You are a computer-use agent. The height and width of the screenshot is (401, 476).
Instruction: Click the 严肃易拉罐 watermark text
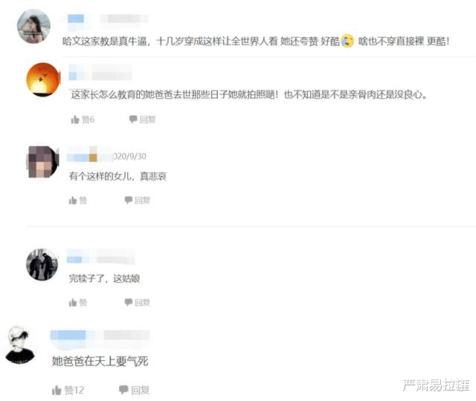[x=436, y=385]
